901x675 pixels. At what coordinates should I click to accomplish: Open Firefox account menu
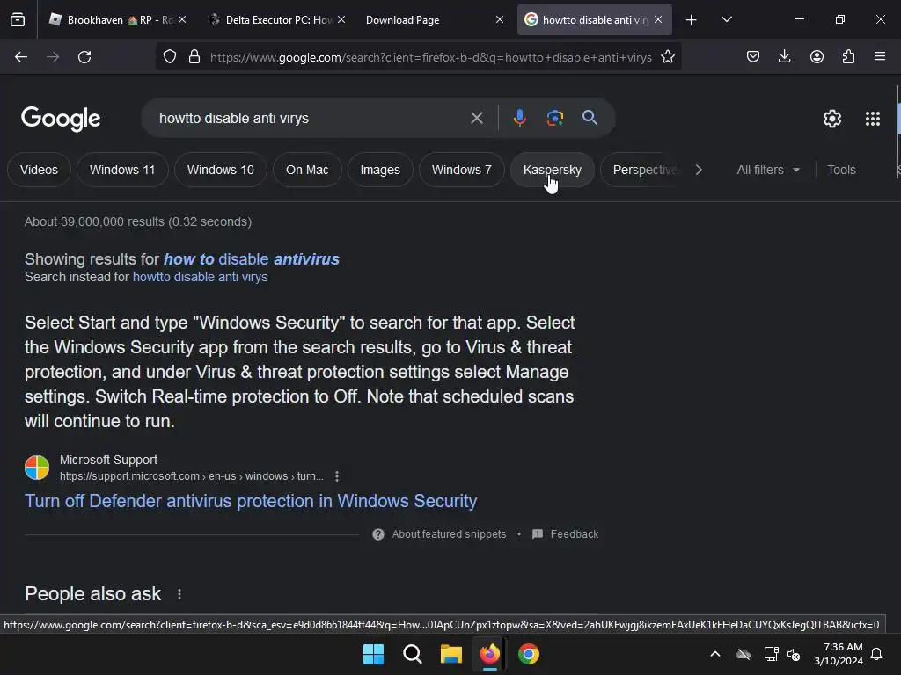tap(817, 57)
